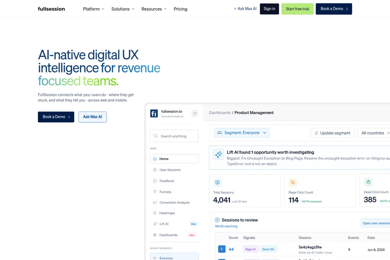The width and height of the screenshot is (390, 260).
Task: Open Conversion Analysis in sidebar
Action: tap(174, 203)
